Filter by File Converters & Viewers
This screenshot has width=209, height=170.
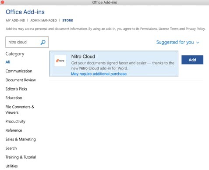pos(20,109)
